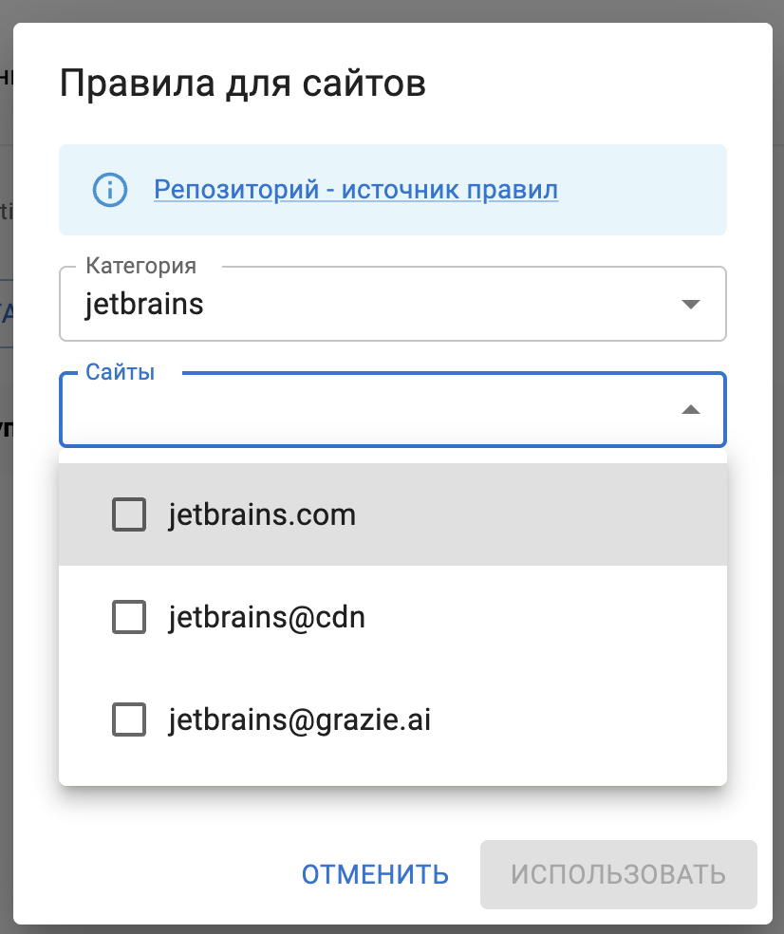Screen dimensions: 784x934
Task: Collapse the Сайты dropdown using its arrow
Action: click(x=691, y=410)
